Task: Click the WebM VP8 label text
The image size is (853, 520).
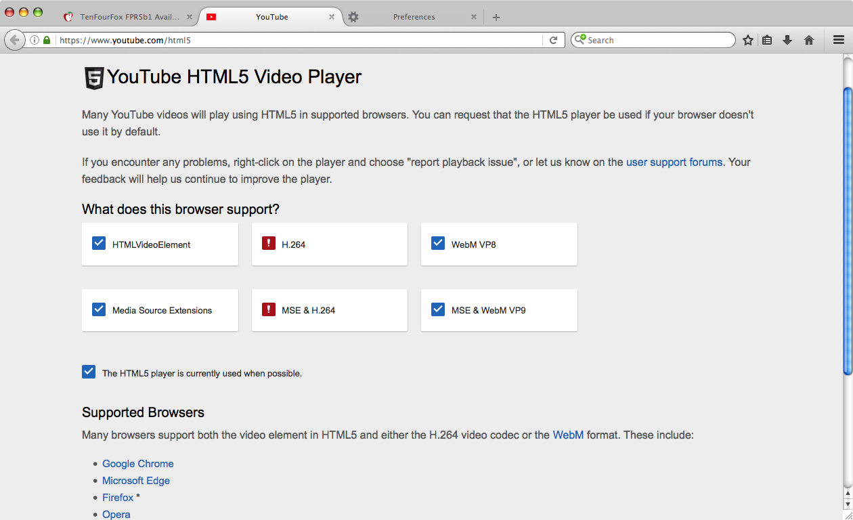Action: [x=474, y=244]
